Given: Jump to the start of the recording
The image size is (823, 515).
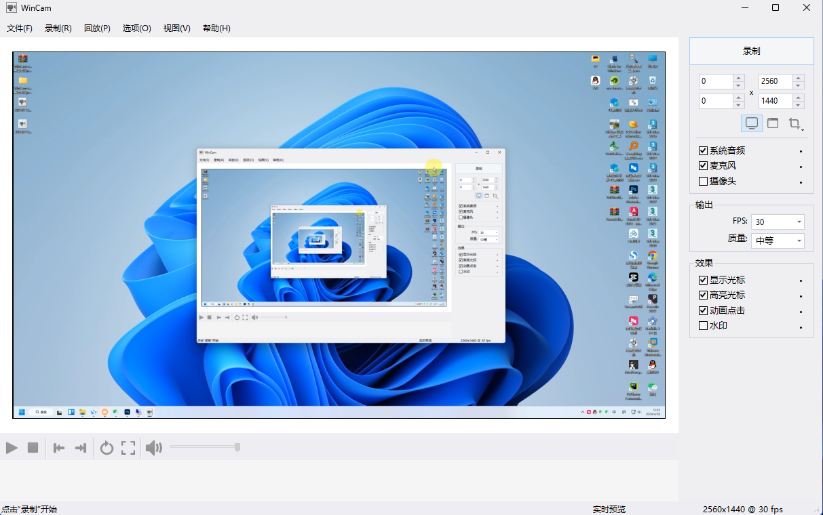Looking at the screenshot, I should pyautogui.click(x=59, y=447).
